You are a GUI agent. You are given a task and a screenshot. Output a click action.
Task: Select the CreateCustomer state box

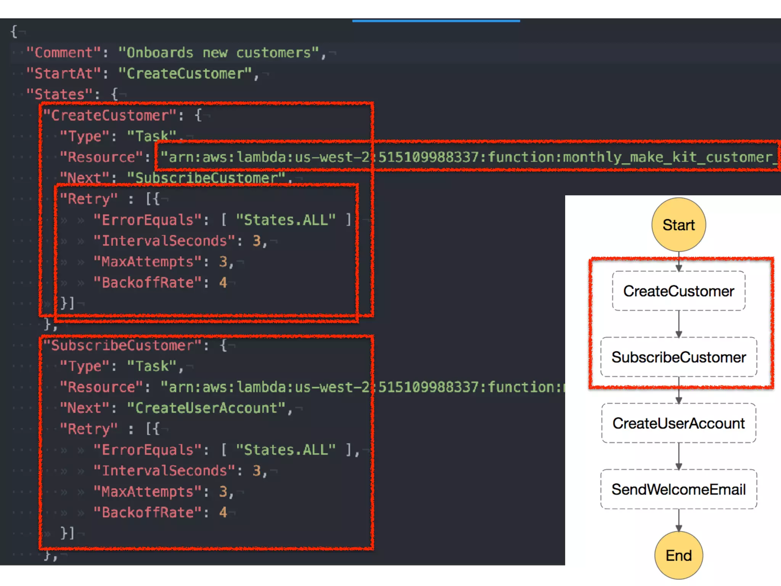click(678, 291)
